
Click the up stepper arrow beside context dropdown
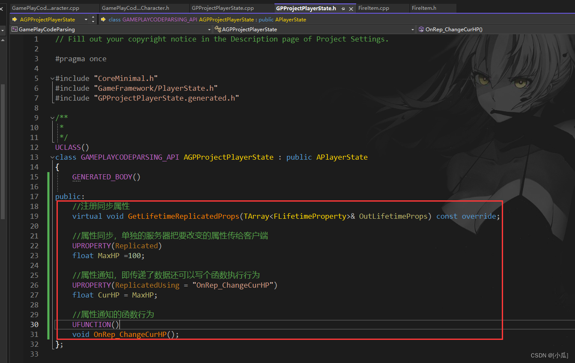coord(93,18)
